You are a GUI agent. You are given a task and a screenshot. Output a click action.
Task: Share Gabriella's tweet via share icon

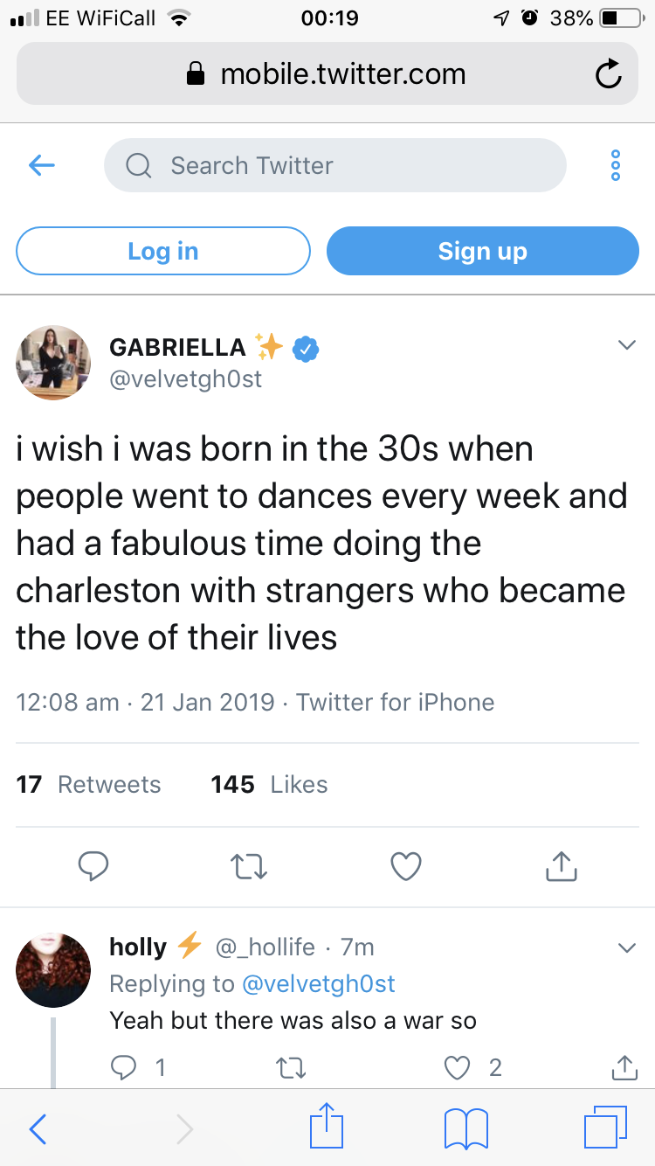click(x=561, y=865)
